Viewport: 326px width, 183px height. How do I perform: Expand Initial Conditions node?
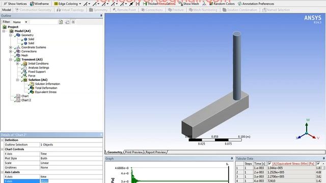point(17,64)
